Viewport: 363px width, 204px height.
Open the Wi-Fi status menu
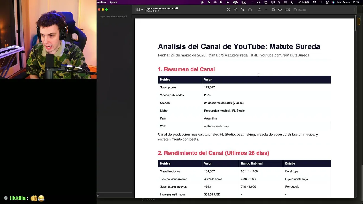[x=315, y=2]
